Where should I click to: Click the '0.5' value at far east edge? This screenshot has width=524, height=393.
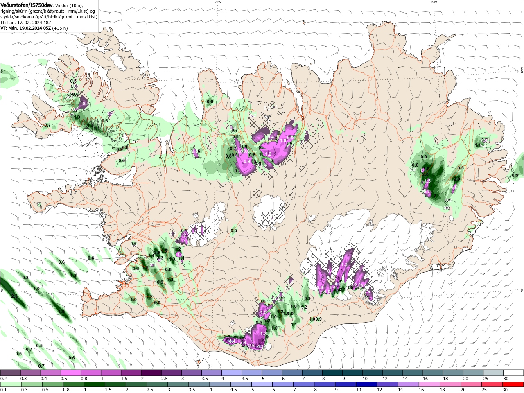tap(515, 175)
